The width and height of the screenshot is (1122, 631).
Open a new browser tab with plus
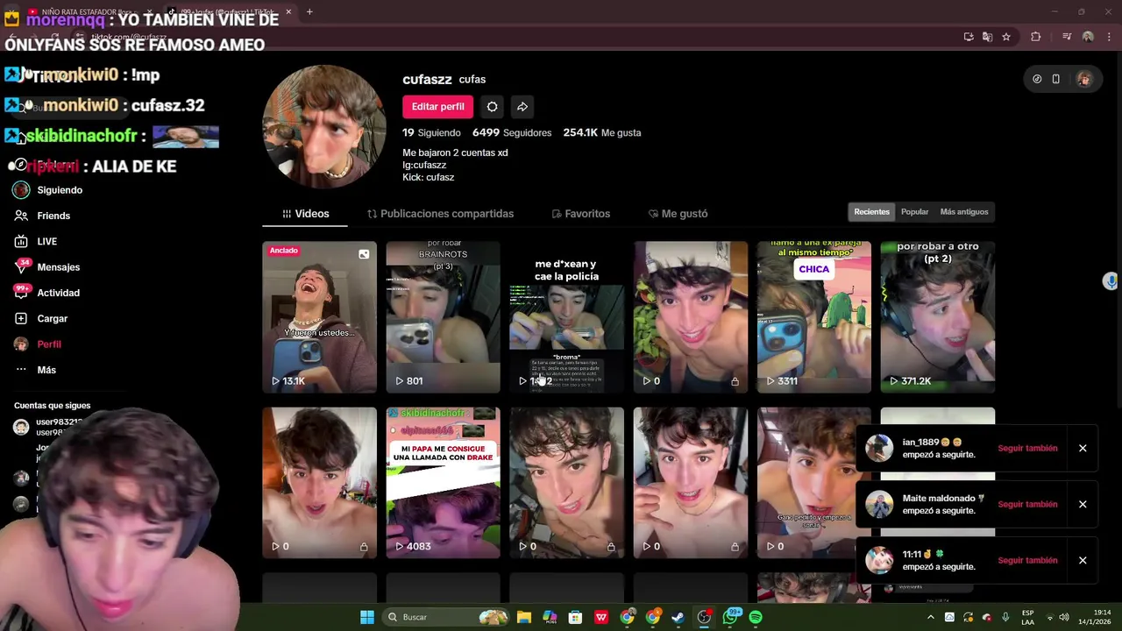309,11
